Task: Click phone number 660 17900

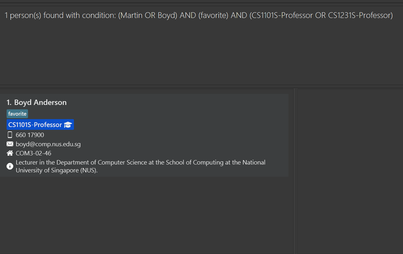Action: (30, 135)
